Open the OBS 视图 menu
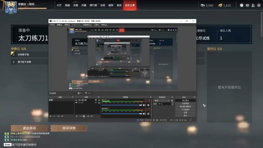The image size is (263, 148). [67, 25]
